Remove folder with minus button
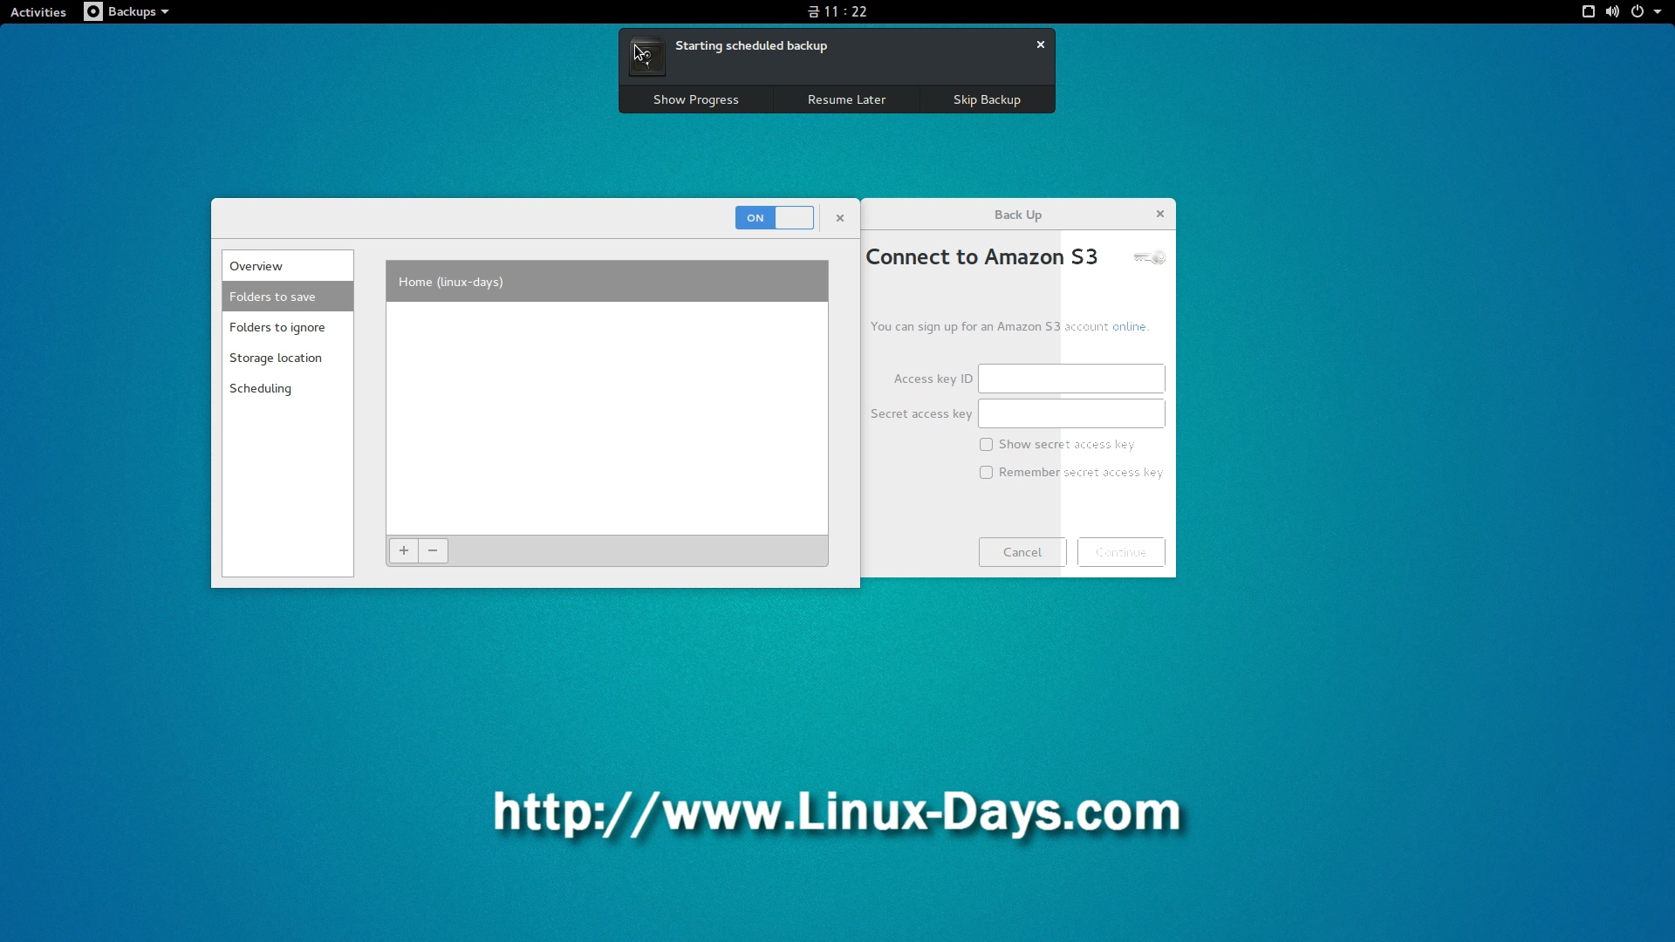This screenshot has width=1675, height=942. pos(433,550)
